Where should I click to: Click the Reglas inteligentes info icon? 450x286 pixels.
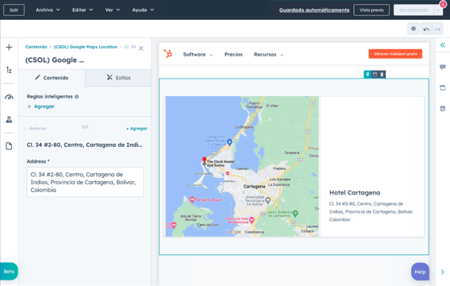coord(77,97)
